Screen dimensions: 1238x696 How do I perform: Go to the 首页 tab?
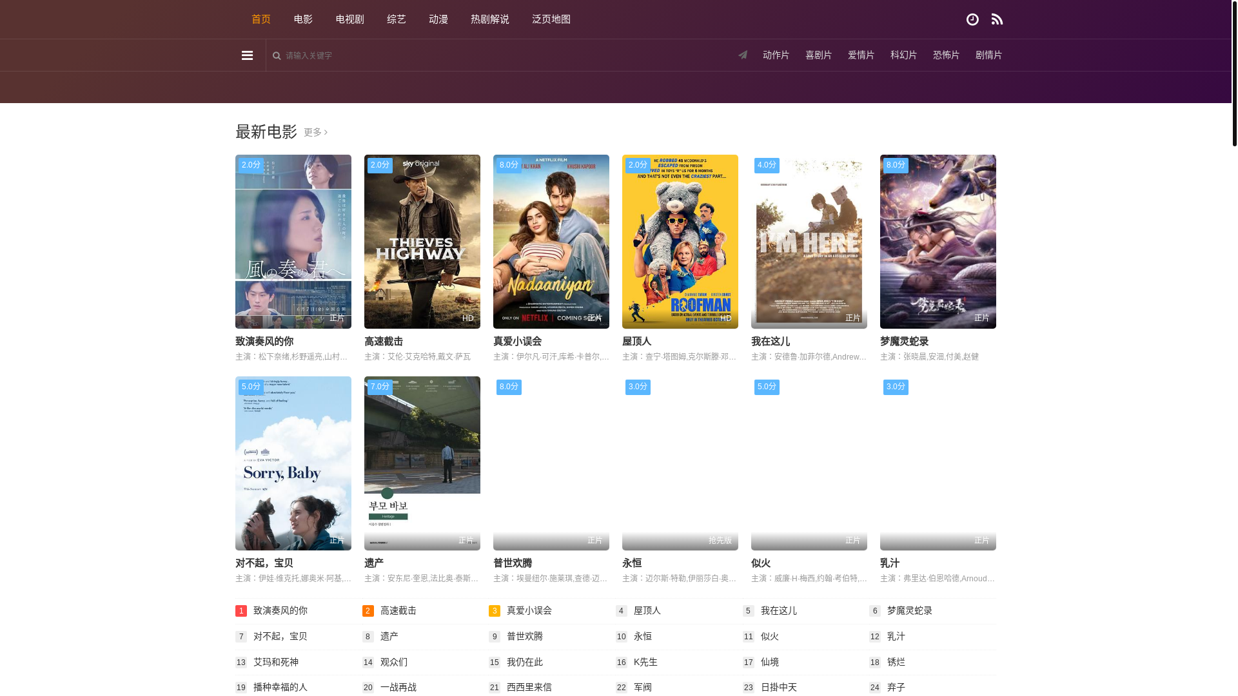click(261, 19)
